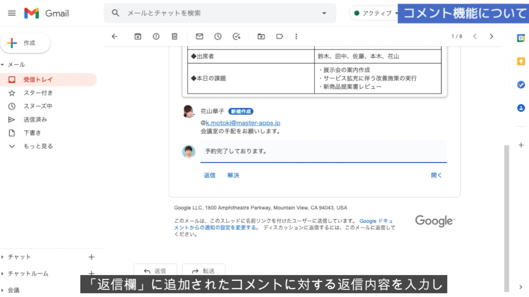
Task: Click the ◆出席者 table cell
Action: tap(251, 56)
